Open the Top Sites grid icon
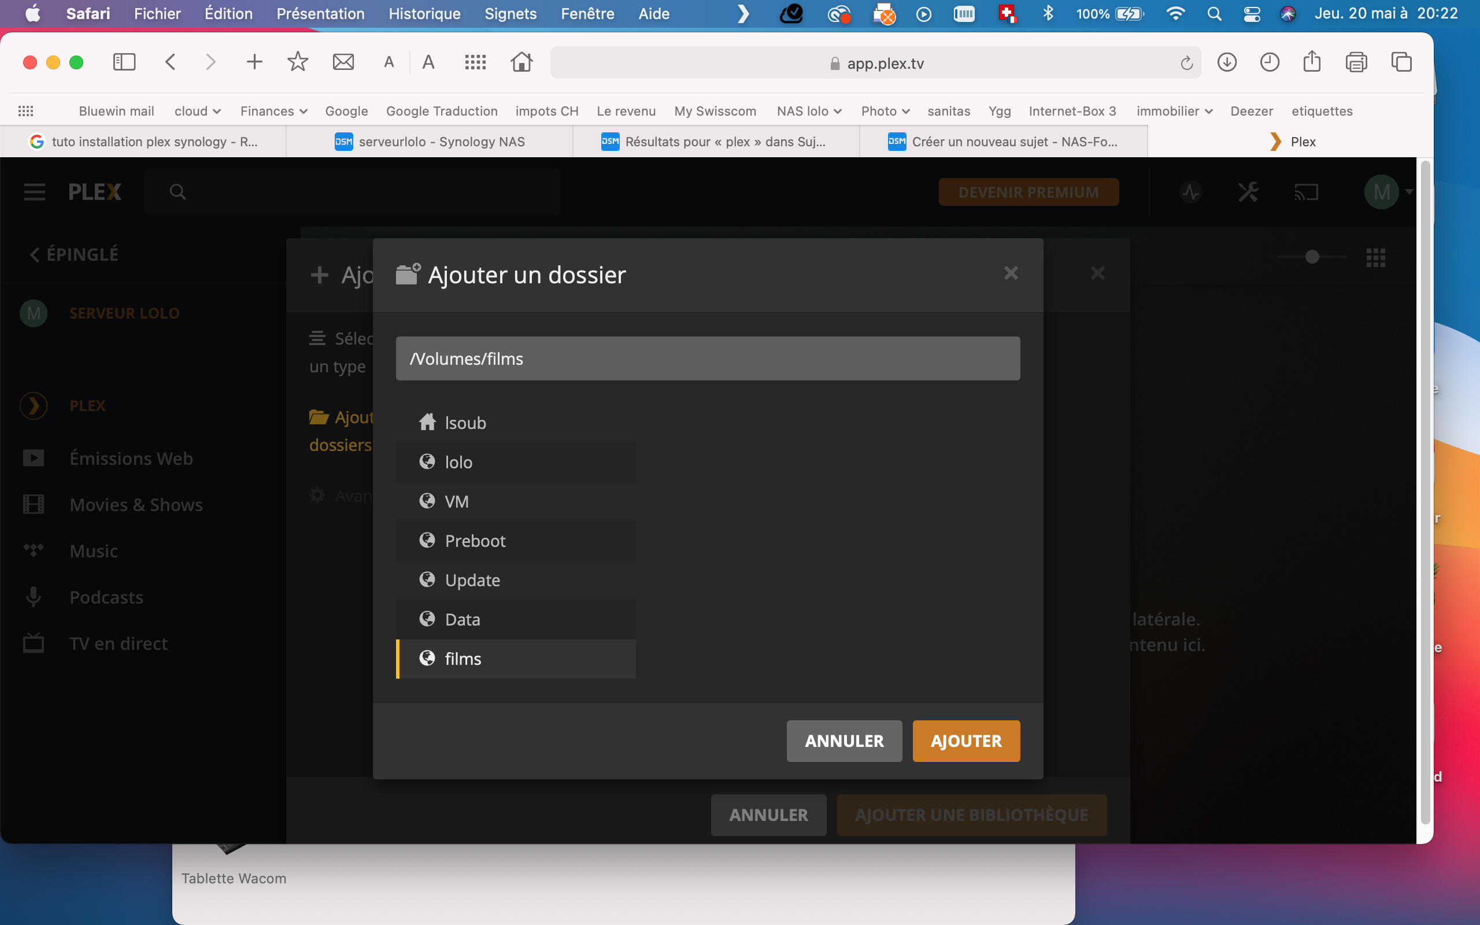This screenshot has height=925, width=1480. coord(475,62)
